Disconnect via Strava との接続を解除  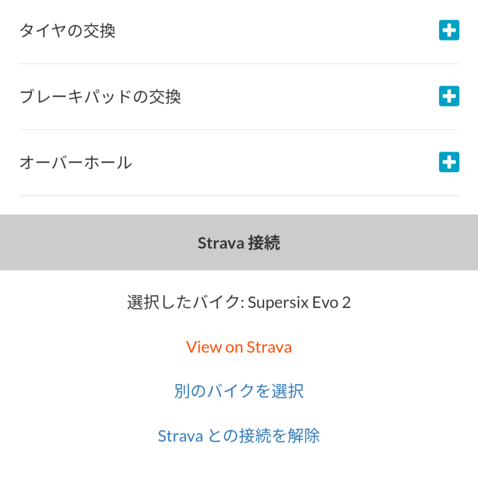(239, 436)
